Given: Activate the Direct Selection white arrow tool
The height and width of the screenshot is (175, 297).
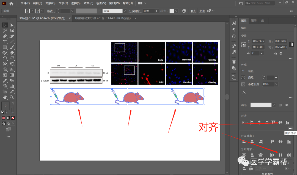Looking at the screenshot, I should point(12,25).
